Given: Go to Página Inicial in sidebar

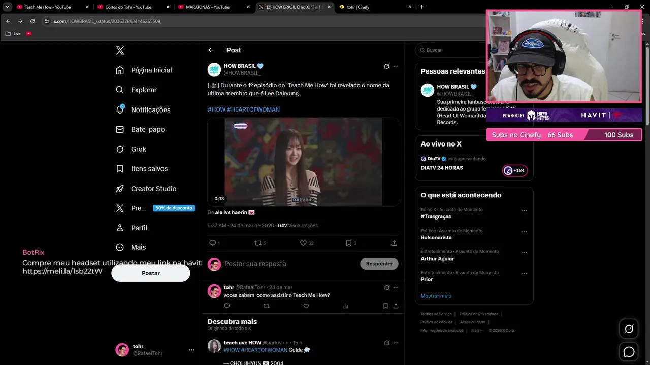Looking at the screenshot, I should [144, 70].
